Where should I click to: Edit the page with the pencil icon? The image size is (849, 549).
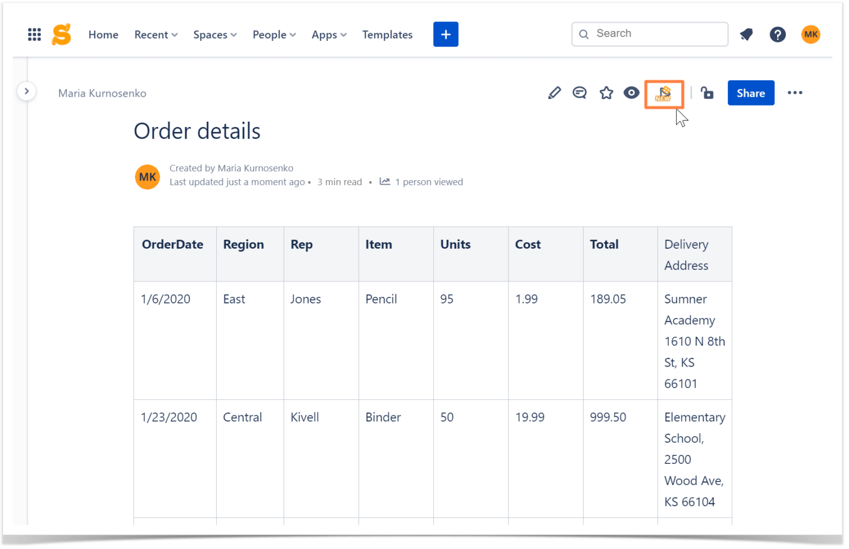554,93
